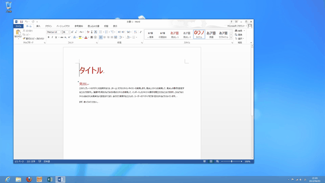This screenshot has width=325, height=183.
Task: Open the Word Help question mark
Action: pyautogui.click(x=231, y=21)
